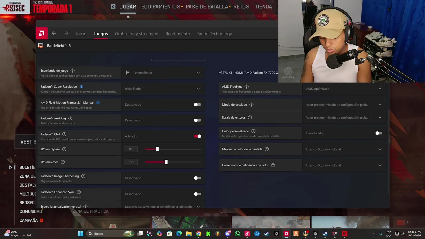Viewport: 425px width, 239px height.
Task: Go back with the left arrow icon
Action: coord(54,33)
